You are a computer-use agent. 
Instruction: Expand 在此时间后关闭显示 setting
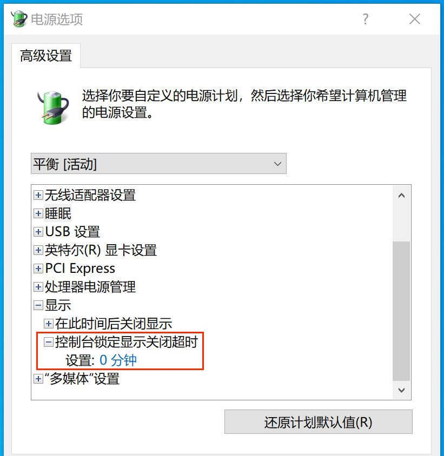(x=48, y=324)
